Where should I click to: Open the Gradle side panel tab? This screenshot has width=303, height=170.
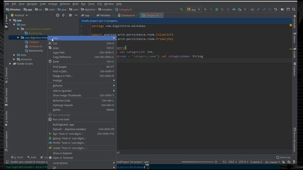pyautogui.click(x=294, y=53)
